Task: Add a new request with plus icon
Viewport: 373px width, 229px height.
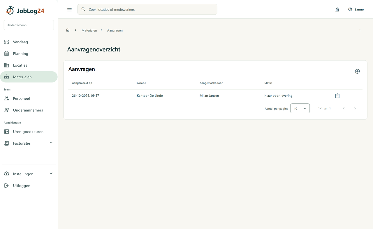Action: (357, 71)
